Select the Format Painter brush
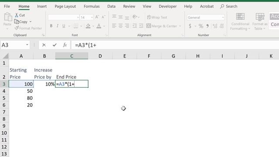279x157 pixels. tap(17, 28)
